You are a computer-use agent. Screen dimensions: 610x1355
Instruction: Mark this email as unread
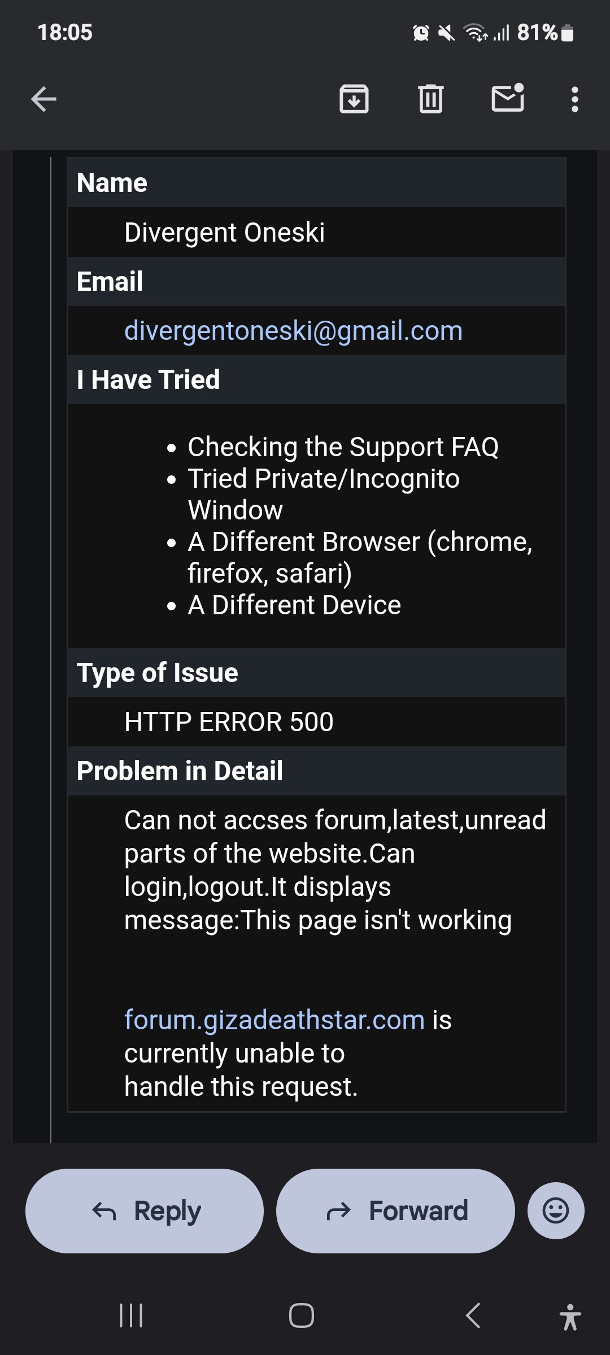[508, 98]
